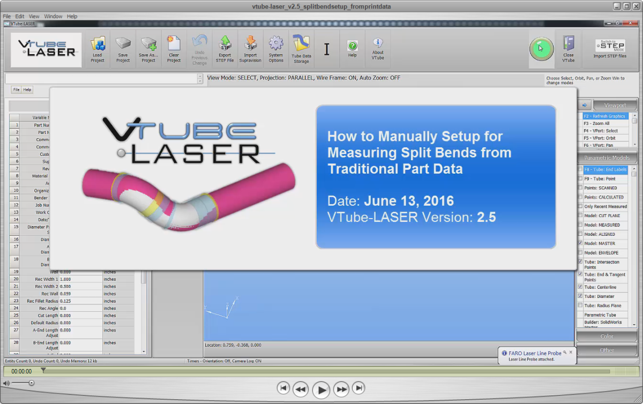Enable Tube: Radius Plane checkbox

(x=580, y=305)
